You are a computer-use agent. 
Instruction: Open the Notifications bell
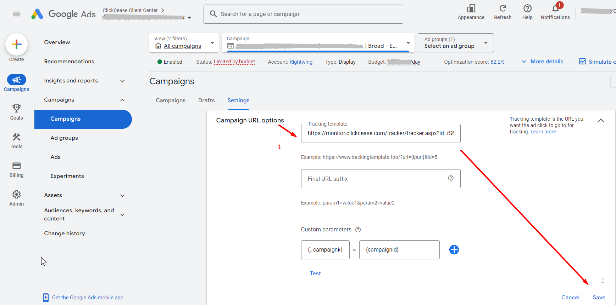pyautogui.click(x=555, y=8)
